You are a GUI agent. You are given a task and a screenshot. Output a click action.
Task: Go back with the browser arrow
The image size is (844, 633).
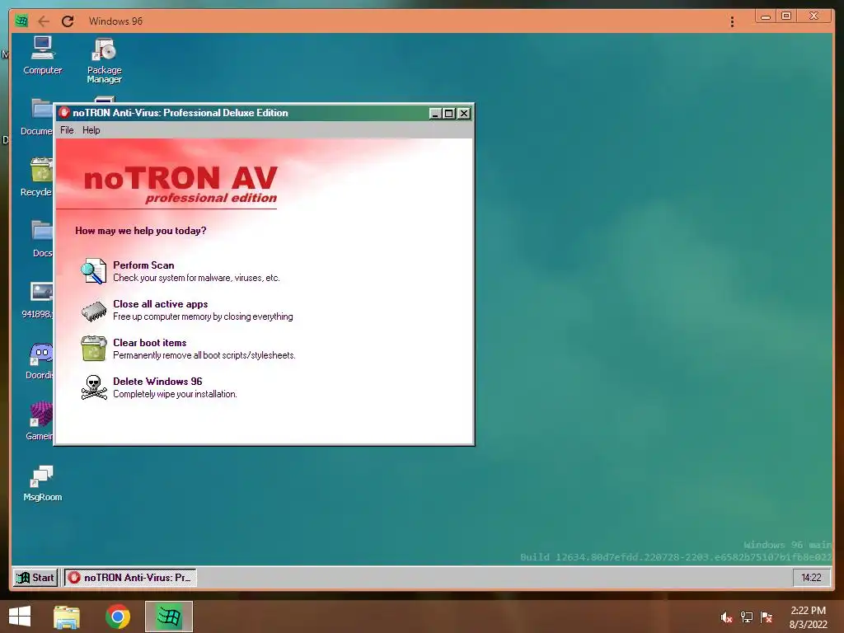click(44, 21)
